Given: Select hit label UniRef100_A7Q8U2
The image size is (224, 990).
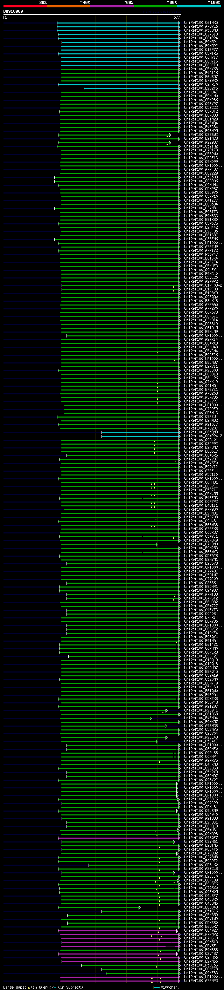Looking at the screenshot, I should (201, 854).
